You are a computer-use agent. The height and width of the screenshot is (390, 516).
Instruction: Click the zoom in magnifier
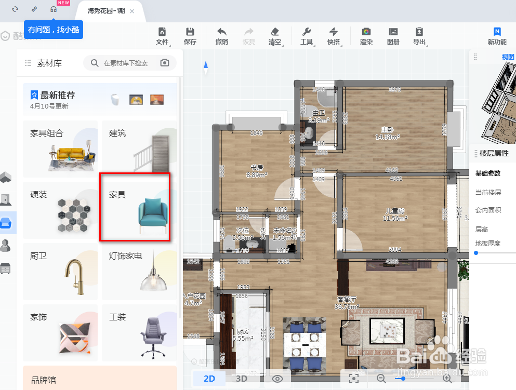[x=447, y=379]
